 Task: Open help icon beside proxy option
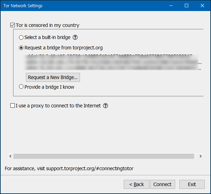point(105,106)
